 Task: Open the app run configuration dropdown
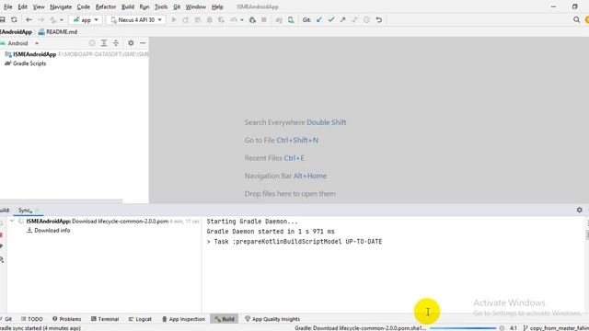(86, 20)
